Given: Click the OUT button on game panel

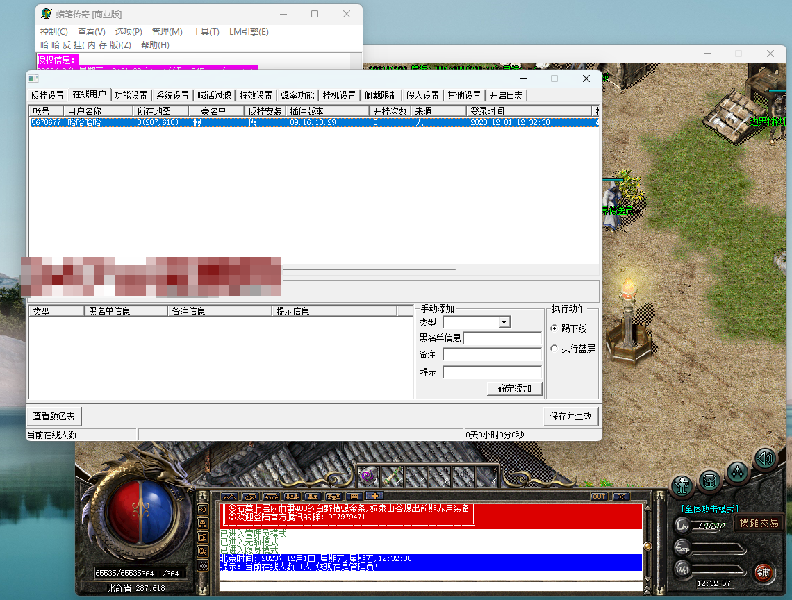Looking at the screenshot, I should [599, 497].
